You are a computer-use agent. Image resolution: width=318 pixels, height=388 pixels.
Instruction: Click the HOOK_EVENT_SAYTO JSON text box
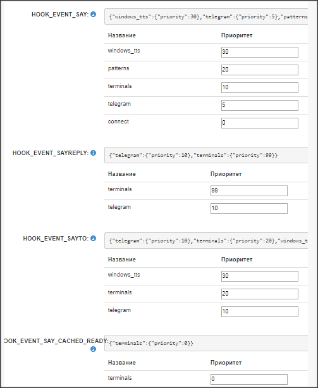tap(206, 241)
